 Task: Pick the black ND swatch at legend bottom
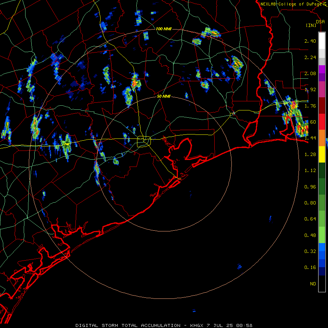[x=322, y=284]
